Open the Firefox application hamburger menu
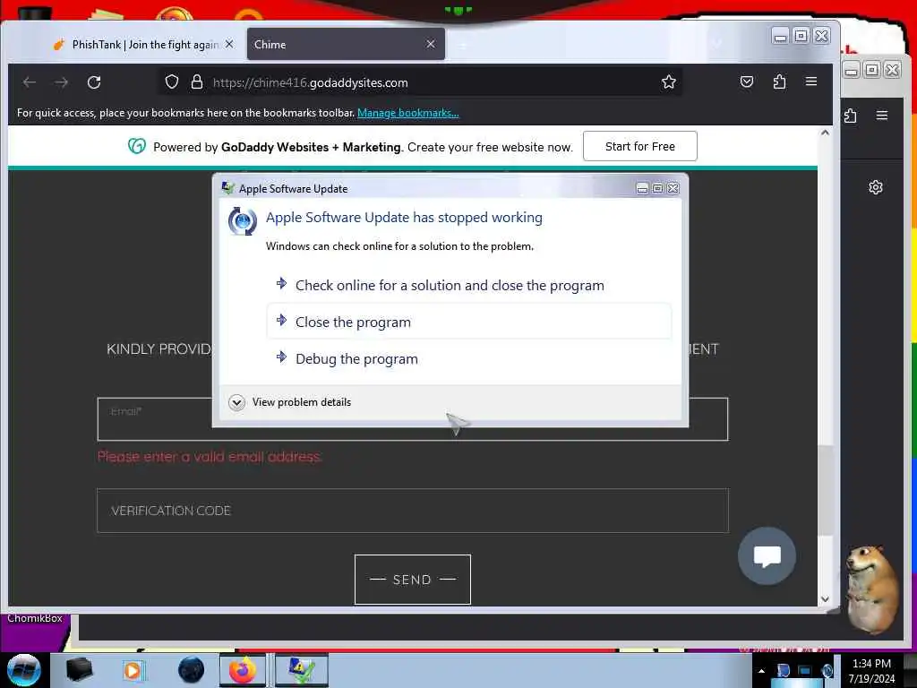The width and height of the screenshot is (917, 688). click(x=811, y=82)
